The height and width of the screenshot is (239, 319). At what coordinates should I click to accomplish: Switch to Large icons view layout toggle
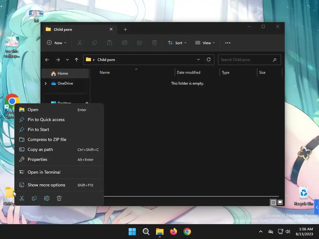click(x=280, y=202)
